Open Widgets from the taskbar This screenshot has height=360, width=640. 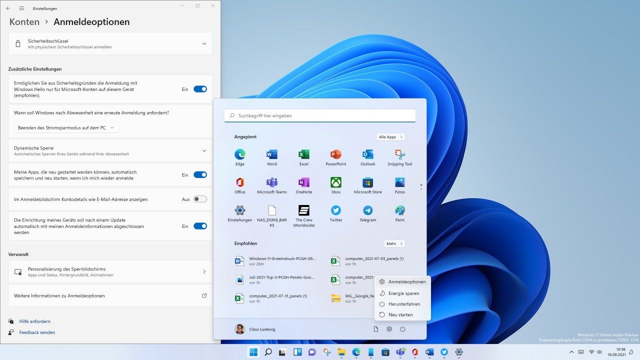[297, 352]
